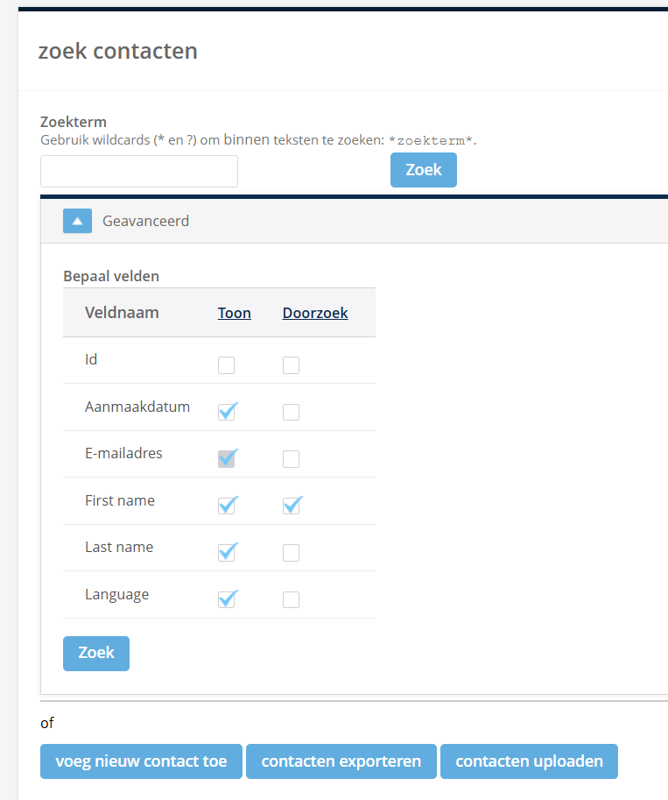Enable the Doorzoek checkbox for Aanmaakdatum
Image resolution: width=668 pixels, height=800 pixels.
291,412
